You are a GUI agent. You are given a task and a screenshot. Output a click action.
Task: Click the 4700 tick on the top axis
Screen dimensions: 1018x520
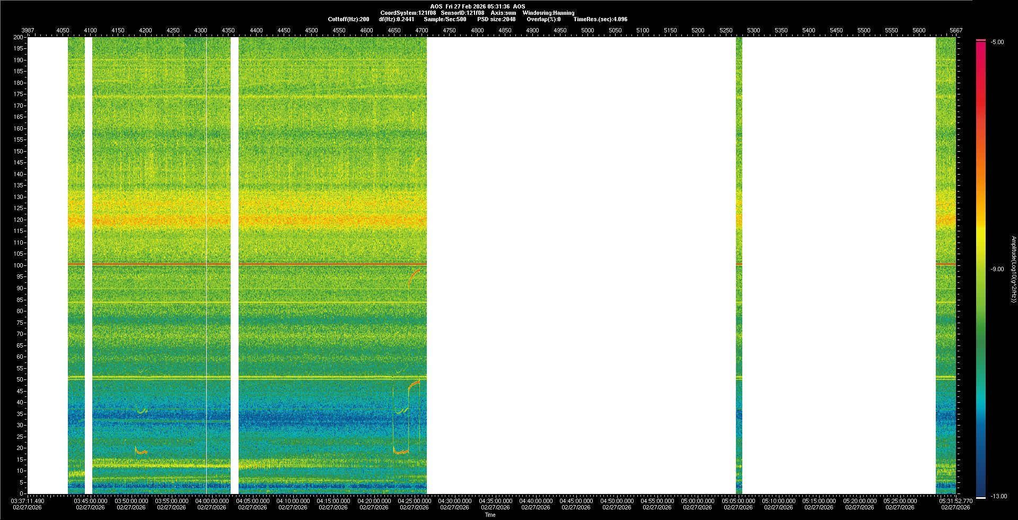tap(422, 30)
